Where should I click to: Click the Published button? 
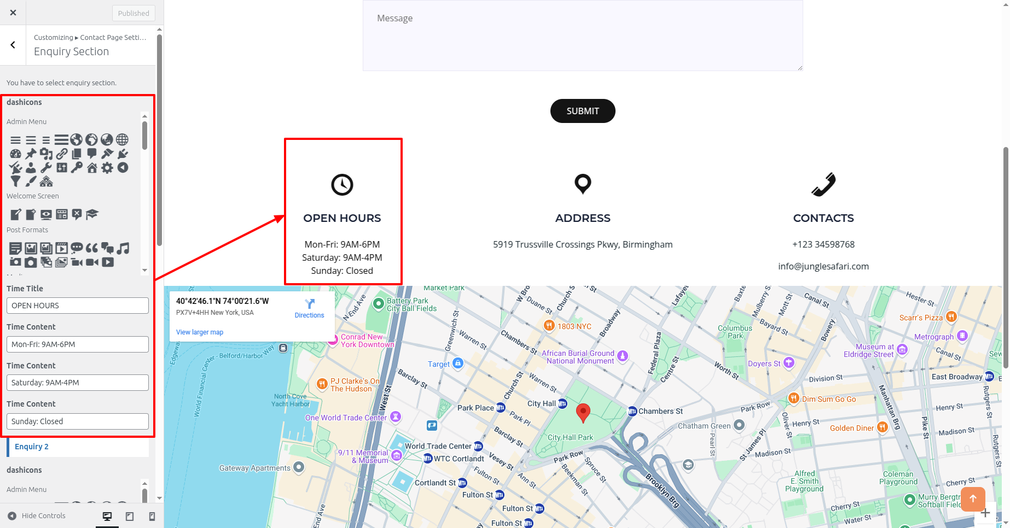(133, 13)
